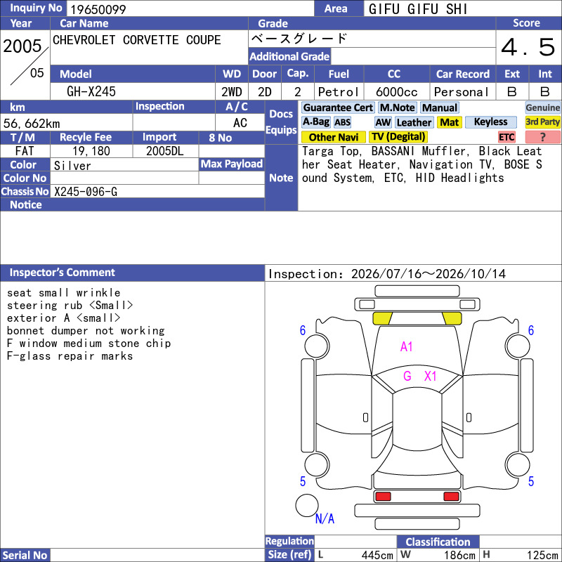The width and height of the screenshot is (562, 562).
Task: Click the car record value Personal
Action: [462, 92]
